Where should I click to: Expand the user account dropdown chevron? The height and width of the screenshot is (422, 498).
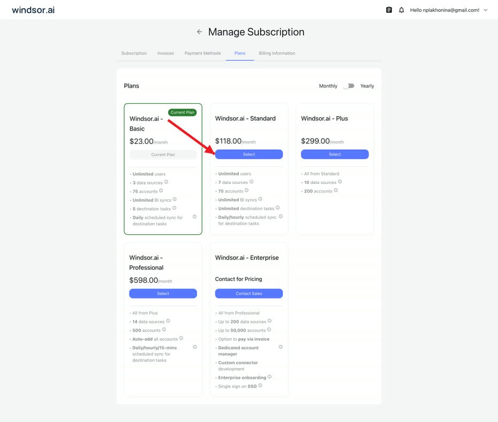point(486,10)
